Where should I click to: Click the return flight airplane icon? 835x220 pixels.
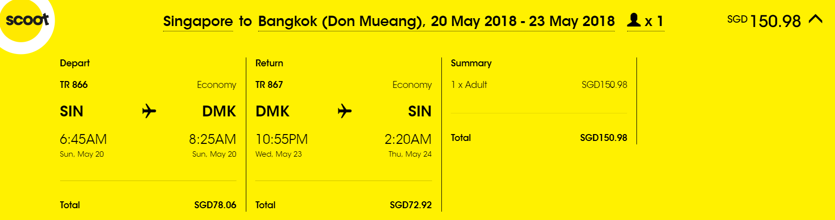pos(344,111)
